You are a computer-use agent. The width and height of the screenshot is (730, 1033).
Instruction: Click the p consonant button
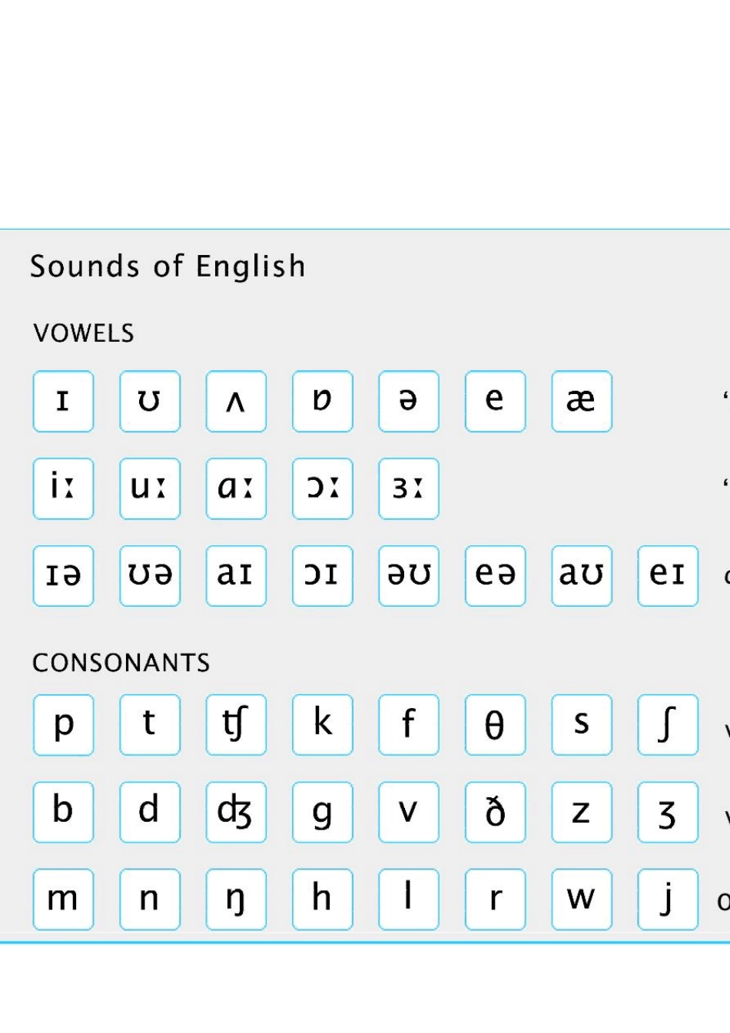(63, 724)
